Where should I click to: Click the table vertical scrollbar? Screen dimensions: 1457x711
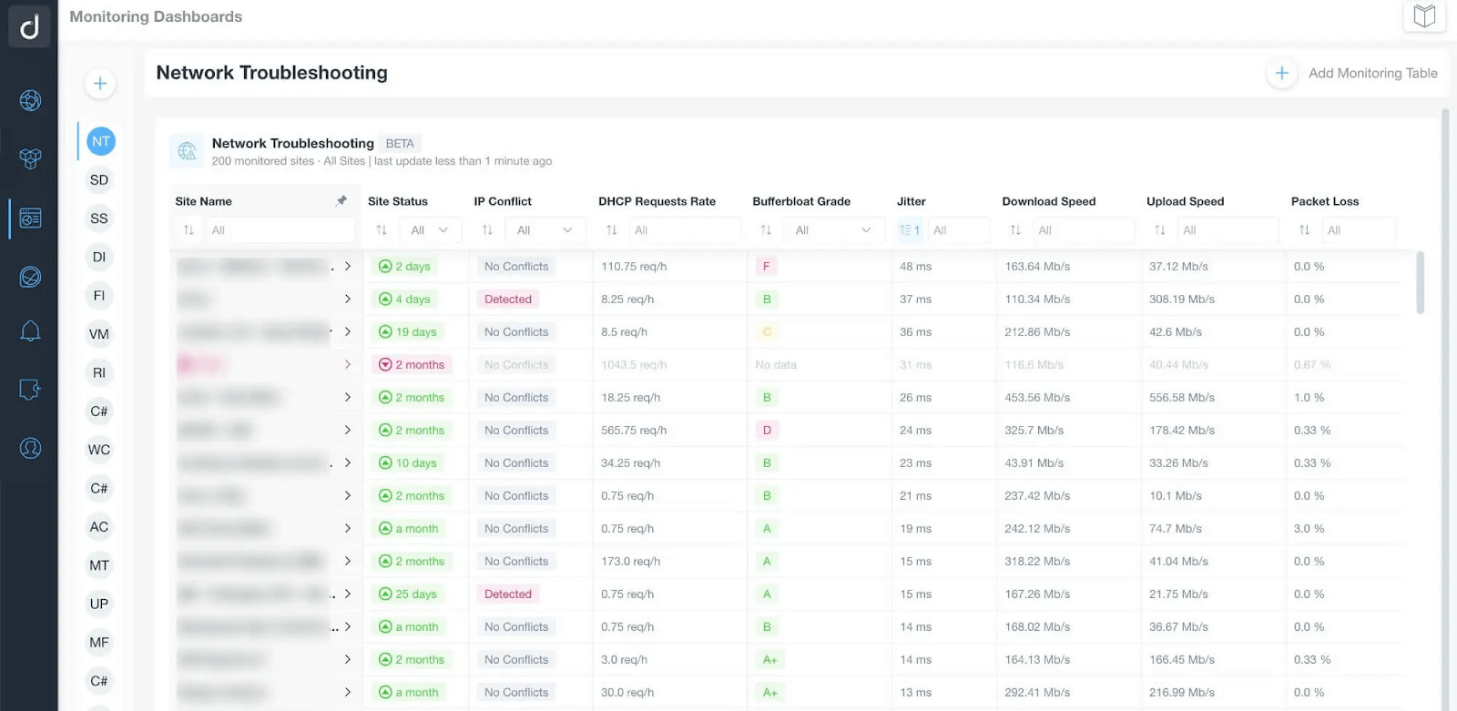(1420, 283)
